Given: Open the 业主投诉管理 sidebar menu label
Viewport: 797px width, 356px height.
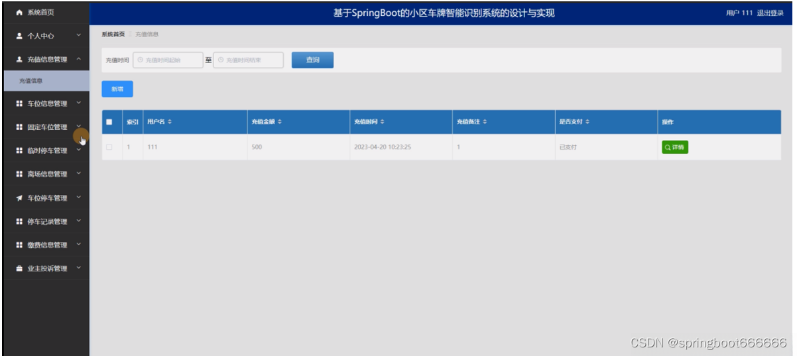Looking at the screenshot, I should click(47, 269).
